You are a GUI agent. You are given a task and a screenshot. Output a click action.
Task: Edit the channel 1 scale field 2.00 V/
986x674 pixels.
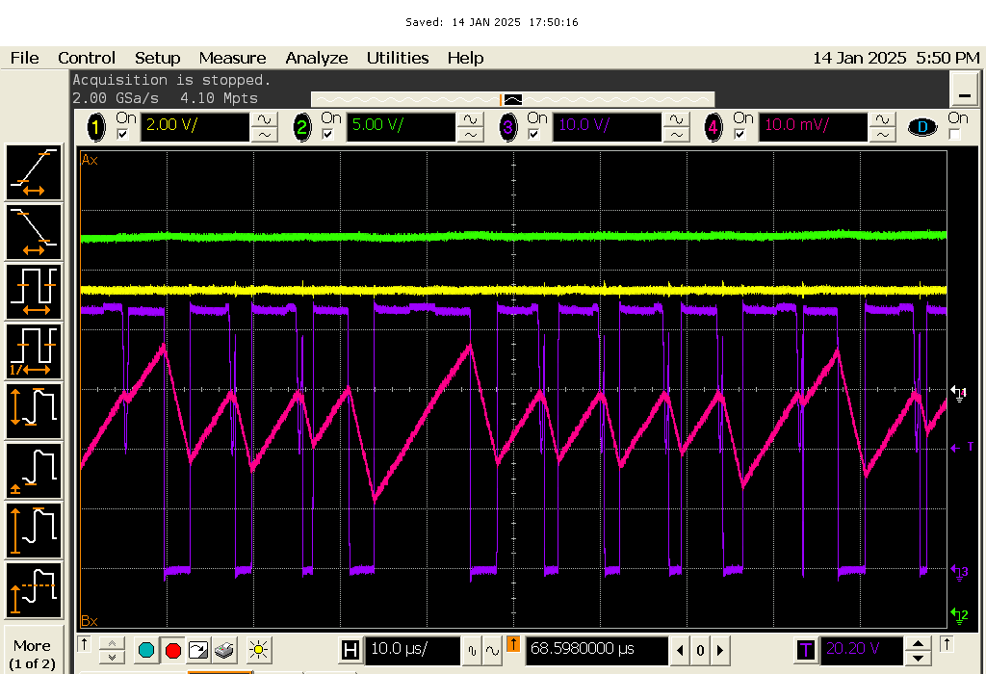click(195, 127)
